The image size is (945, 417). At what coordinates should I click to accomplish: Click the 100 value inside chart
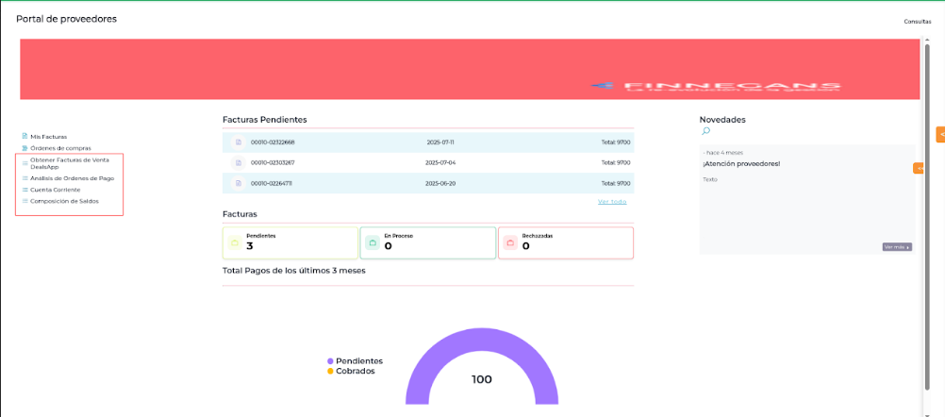click(x=482, y=379)
